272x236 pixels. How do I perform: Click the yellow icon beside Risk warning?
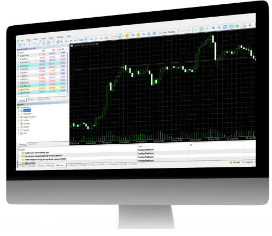click(22, 163)
